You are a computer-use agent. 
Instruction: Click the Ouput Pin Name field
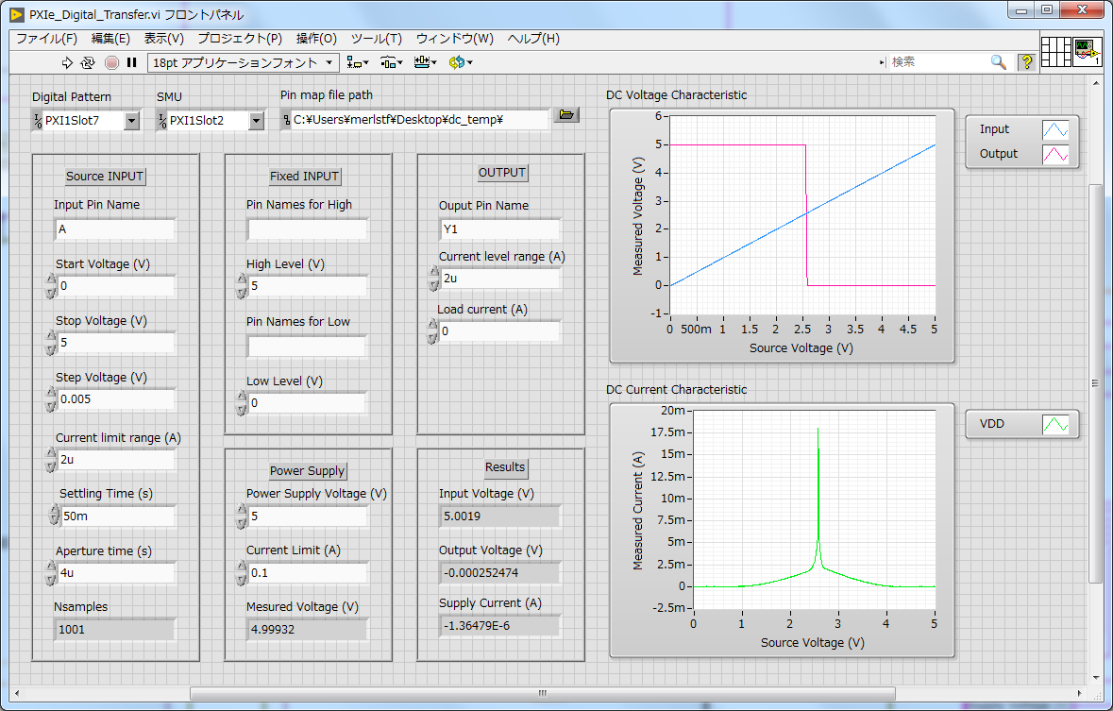tap(499, 229)
